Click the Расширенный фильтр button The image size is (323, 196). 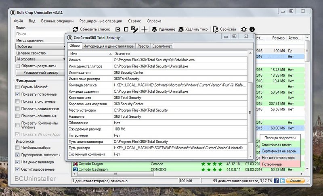coord(41,73)
